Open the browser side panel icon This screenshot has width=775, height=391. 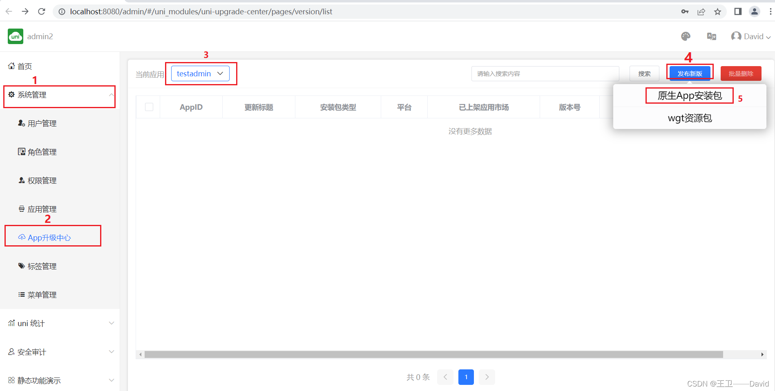pos(738,11)
